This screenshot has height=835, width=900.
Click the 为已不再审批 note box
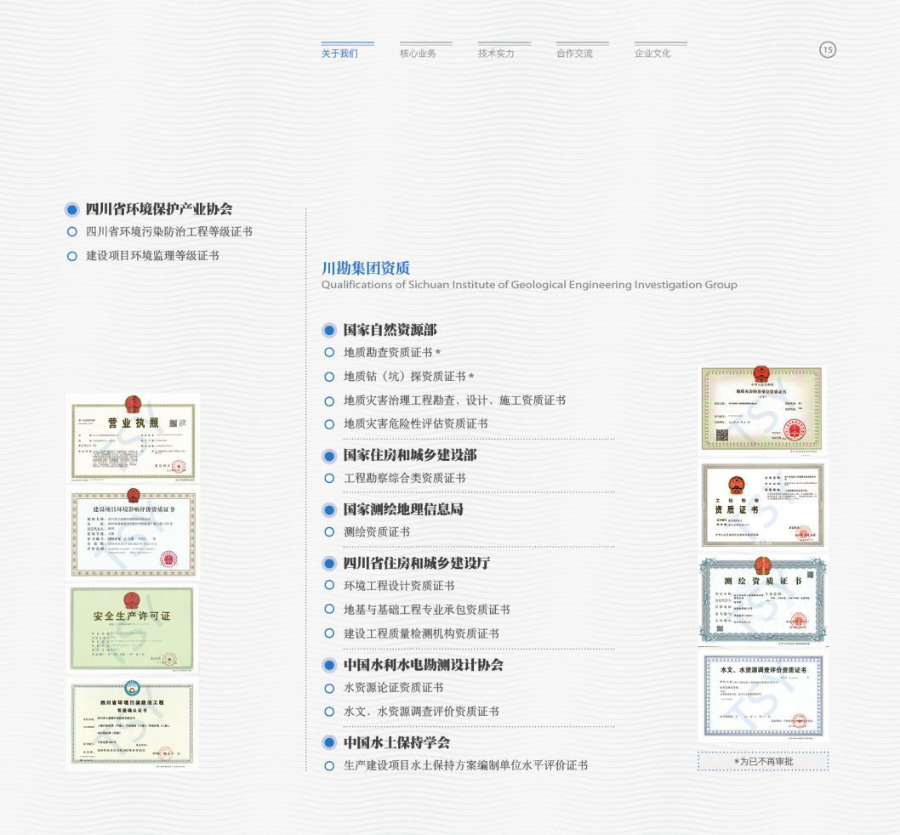click(762, 761)
